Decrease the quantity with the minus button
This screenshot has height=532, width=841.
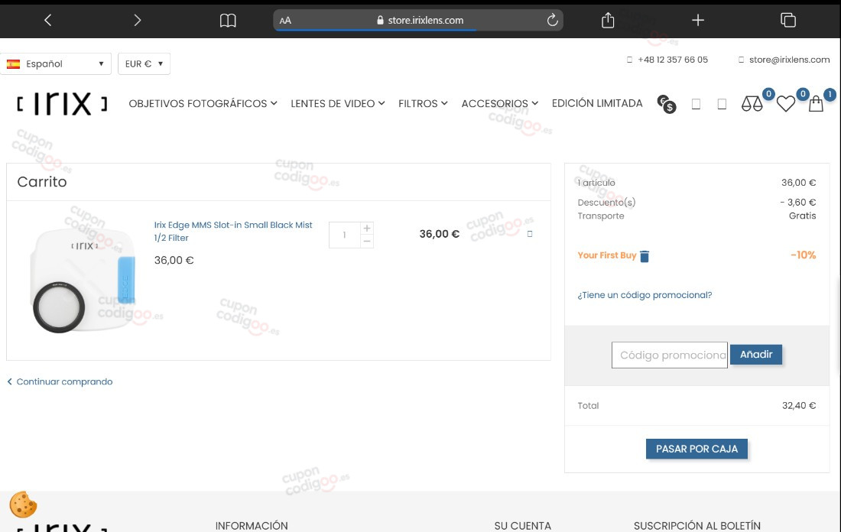tap(367, 242)
